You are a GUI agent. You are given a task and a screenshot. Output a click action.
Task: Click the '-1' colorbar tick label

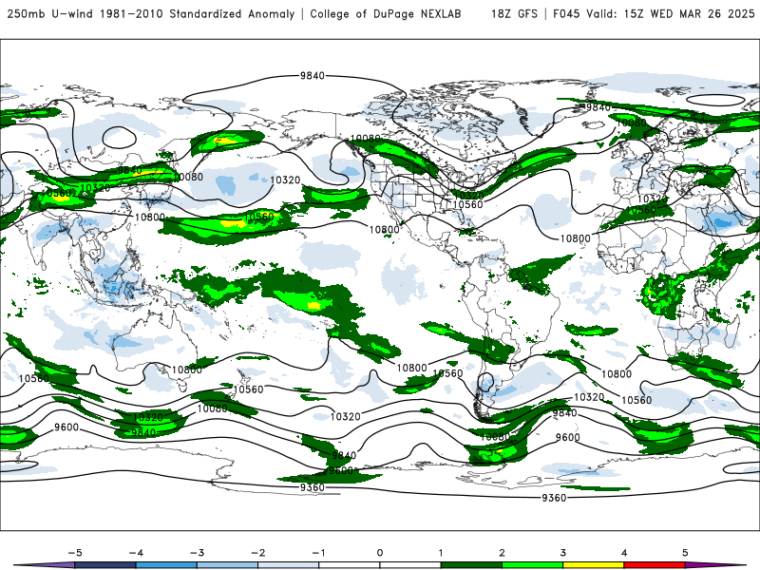[318, 553]
